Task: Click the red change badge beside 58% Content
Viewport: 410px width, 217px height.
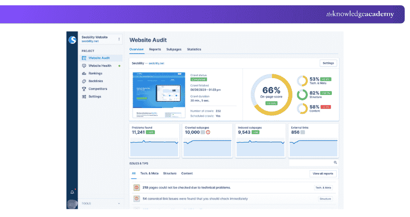Action: tap(326, 107)
